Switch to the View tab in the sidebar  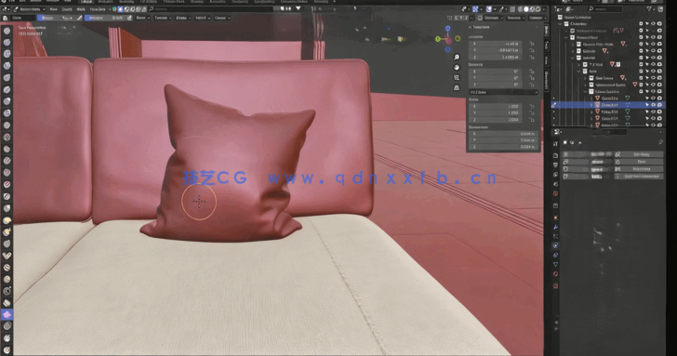pyautogui.click(x=547, y=60)
